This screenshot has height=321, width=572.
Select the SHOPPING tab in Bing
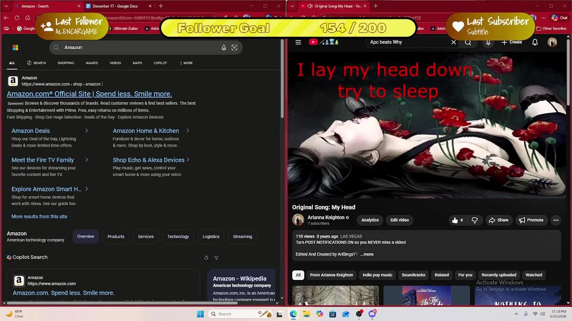pos(66,63)
